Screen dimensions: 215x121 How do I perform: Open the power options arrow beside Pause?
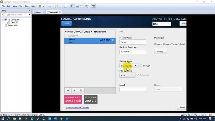(43, 6)
